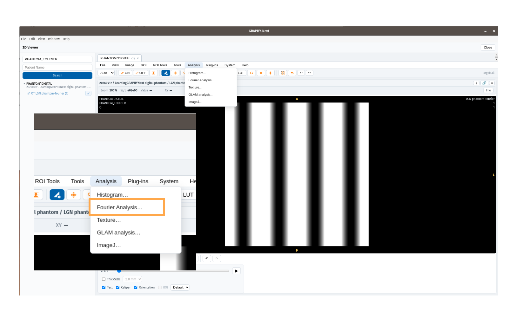This screenshot has height=321, width=516.
Task: Click the orange fit-to-window grid icon
Action: click(283, 73)
